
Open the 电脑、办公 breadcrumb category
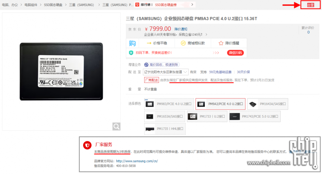point(10,5)
